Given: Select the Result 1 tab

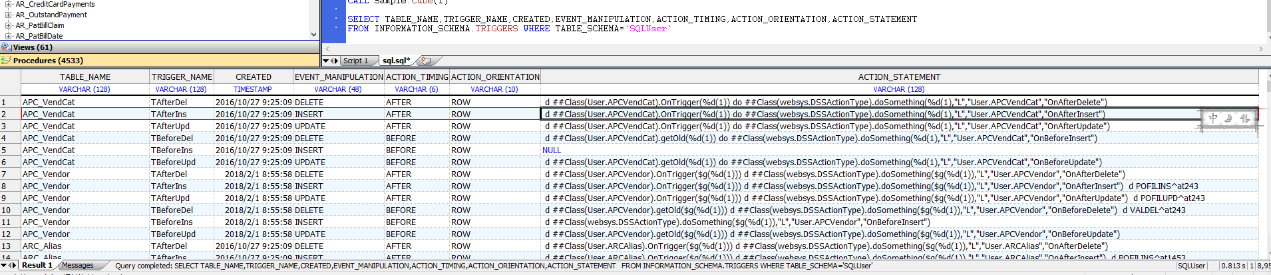Looking at the screenshot, I should click(x=37, y=265).
